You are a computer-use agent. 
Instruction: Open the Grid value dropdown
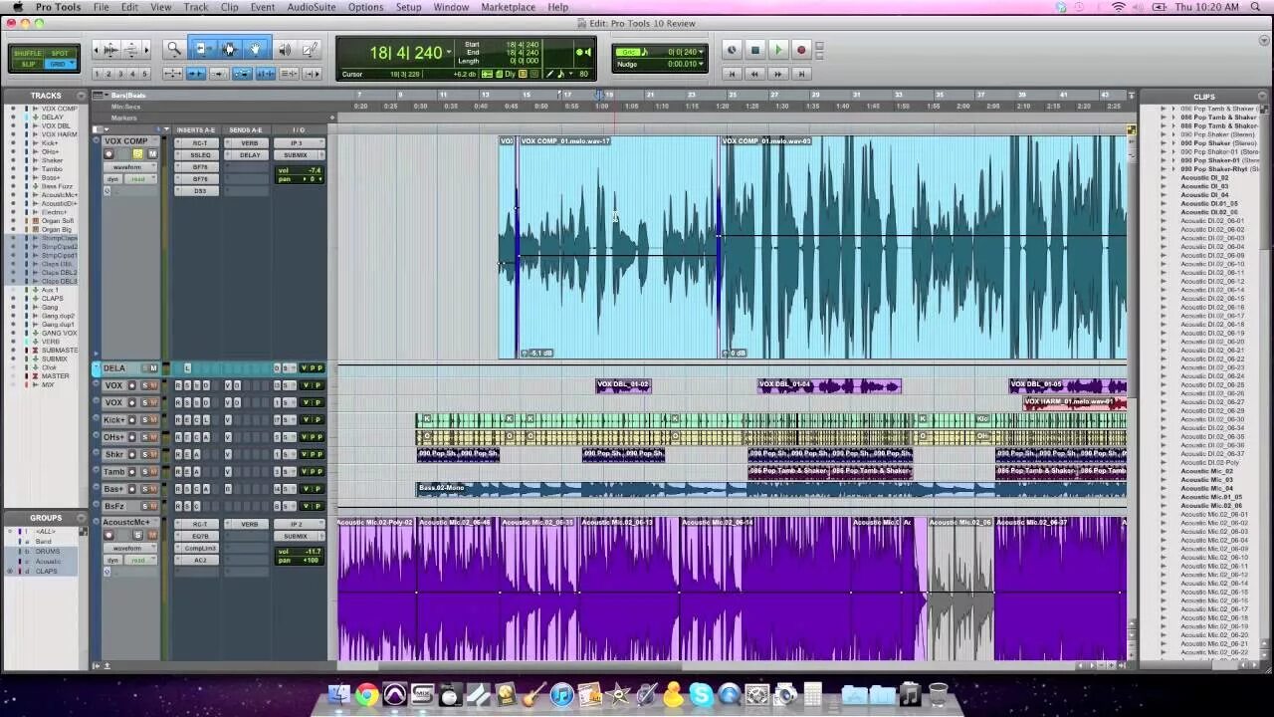703,52
